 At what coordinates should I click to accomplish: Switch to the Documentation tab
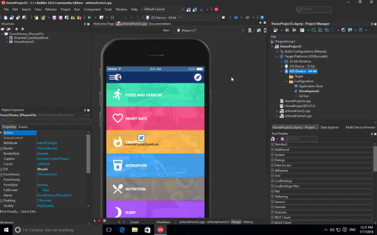[160, 24]
